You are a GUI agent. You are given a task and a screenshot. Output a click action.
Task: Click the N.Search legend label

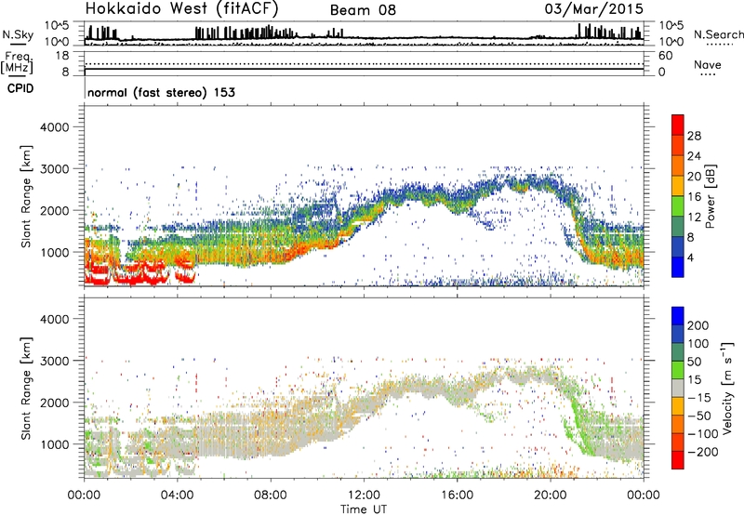(718, 34)
